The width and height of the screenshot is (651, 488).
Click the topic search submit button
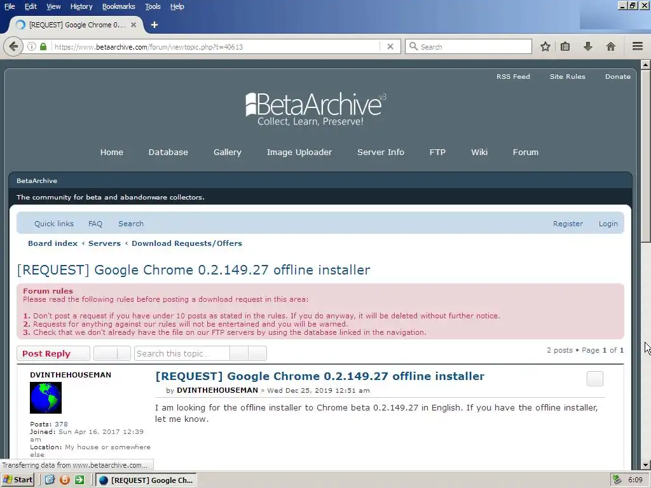239,353
